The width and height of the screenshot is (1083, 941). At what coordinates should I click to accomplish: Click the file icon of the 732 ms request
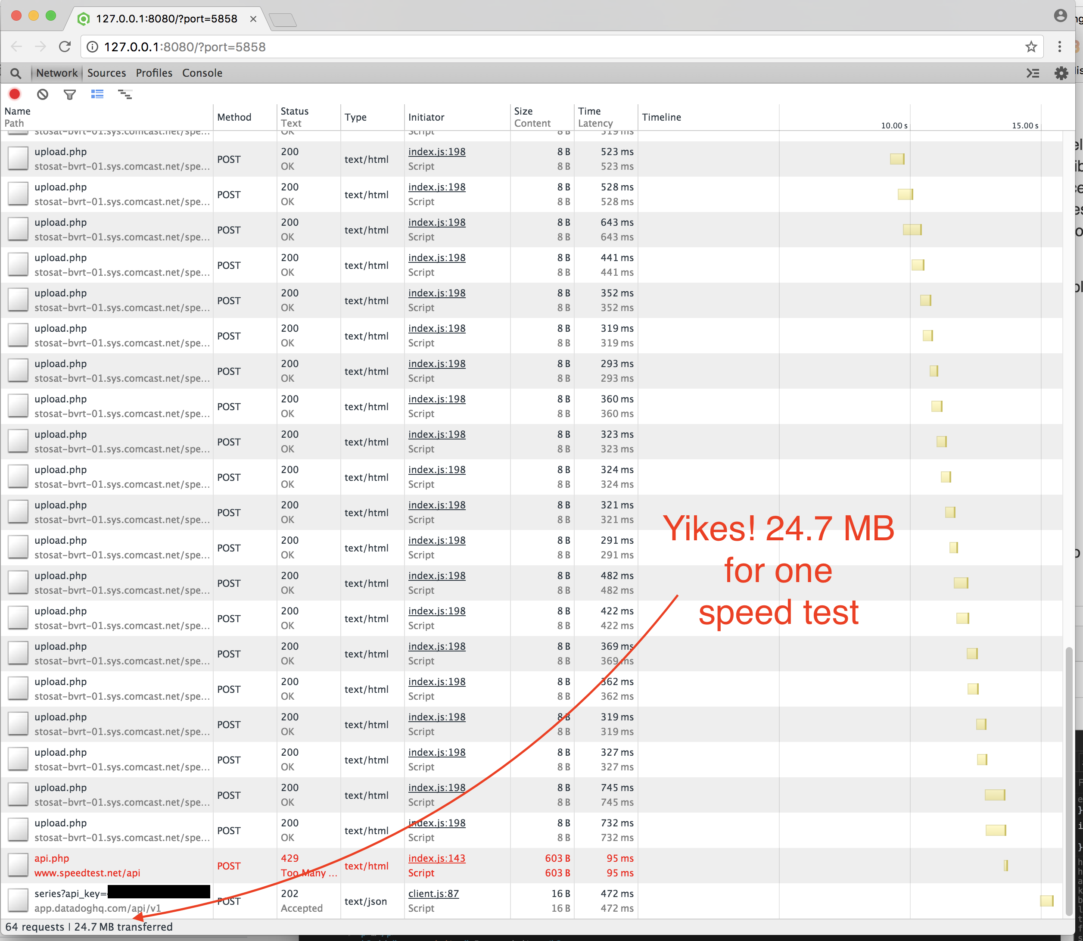click(18, 830)
